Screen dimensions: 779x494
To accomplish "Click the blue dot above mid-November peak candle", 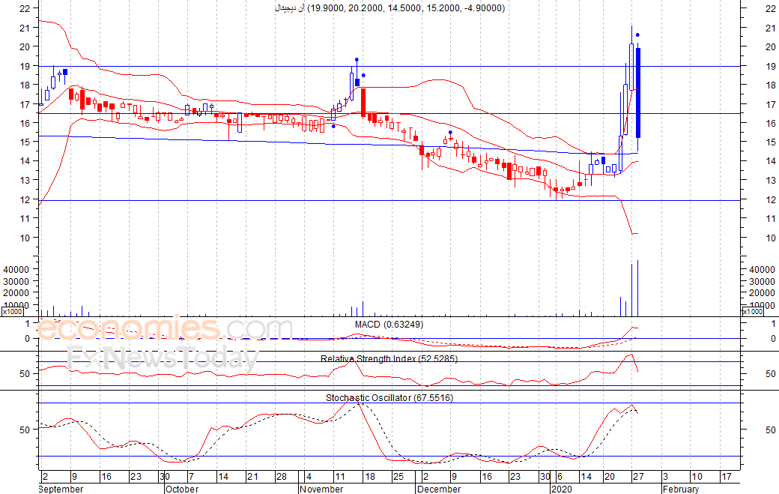I will (x=357, y=60).
